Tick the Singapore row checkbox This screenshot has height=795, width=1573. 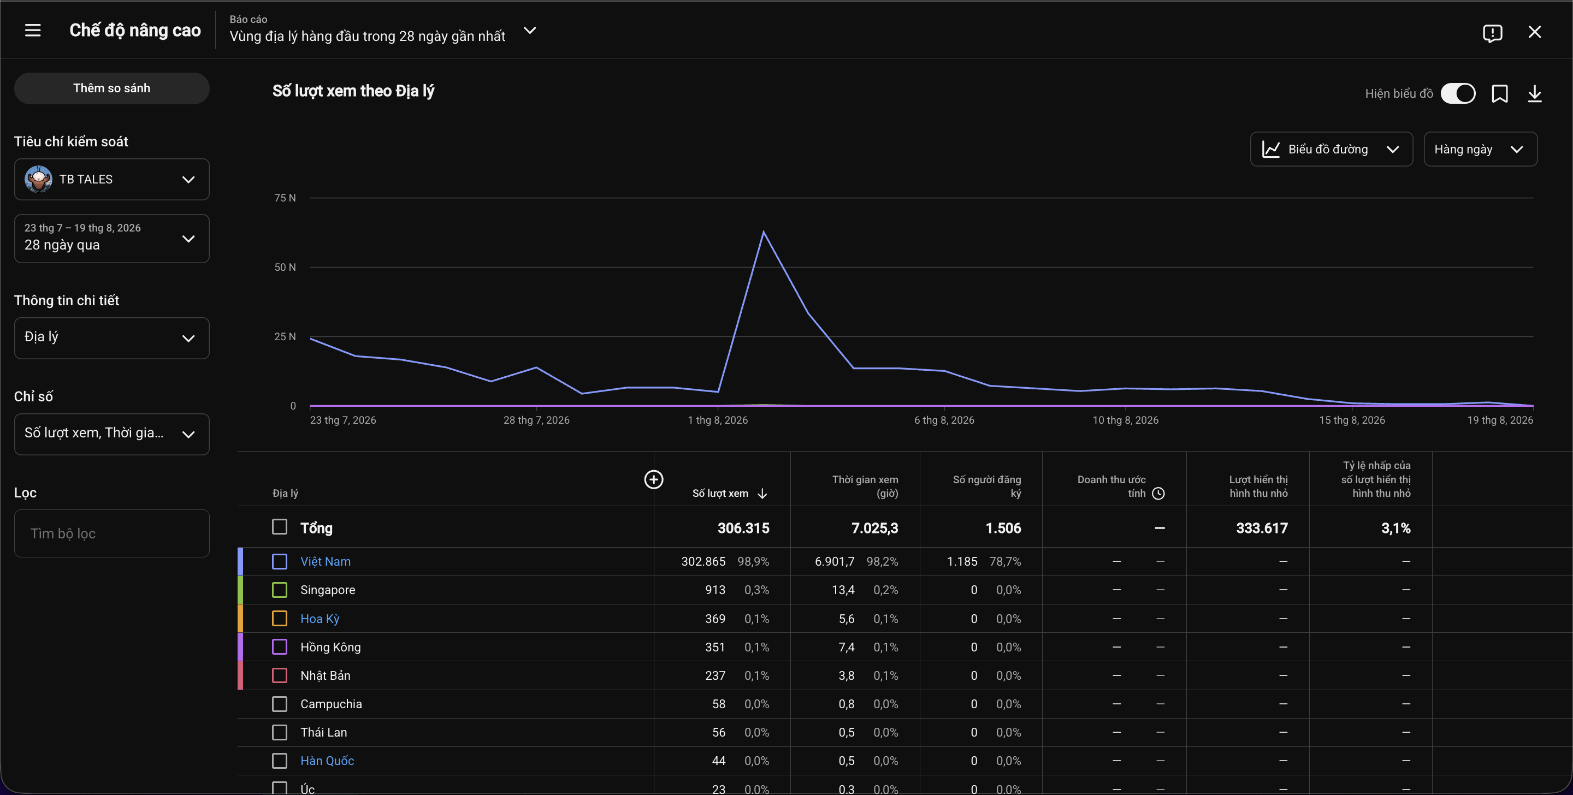(280, 590)
